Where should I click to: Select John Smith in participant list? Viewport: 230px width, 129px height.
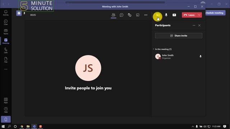(178, 57)
